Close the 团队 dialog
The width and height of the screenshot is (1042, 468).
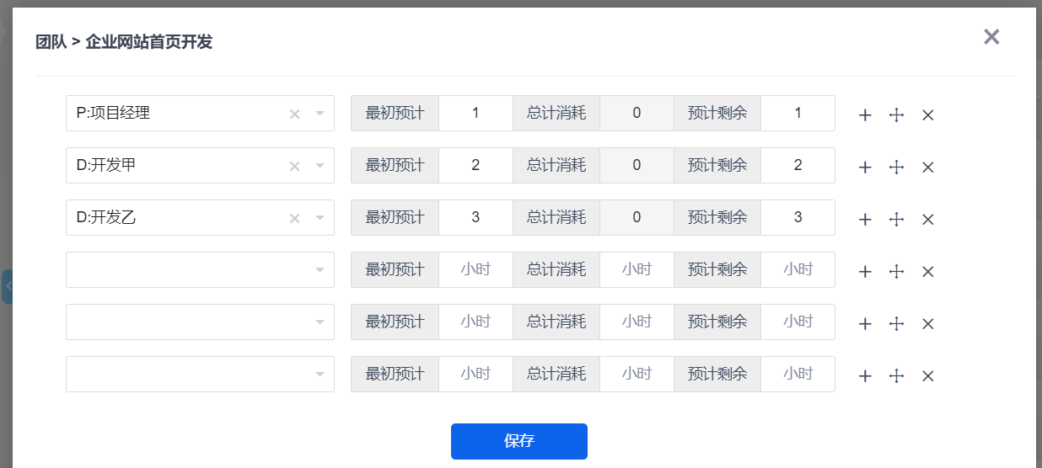(x=991, y=36)
